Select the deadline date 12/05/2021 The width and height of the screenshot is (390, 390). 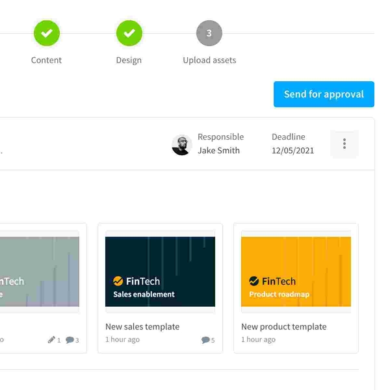tap(292, 151)
